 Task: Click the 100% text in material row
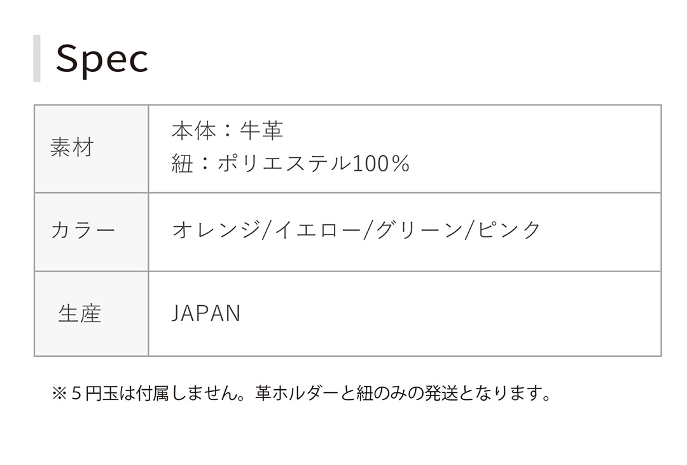pos(380,164)
